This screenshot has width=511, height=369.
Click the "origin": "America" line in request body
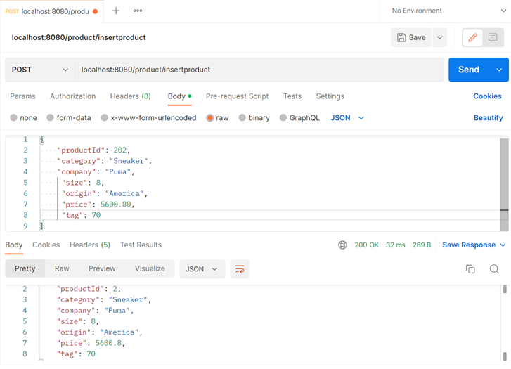click(105, 193)
